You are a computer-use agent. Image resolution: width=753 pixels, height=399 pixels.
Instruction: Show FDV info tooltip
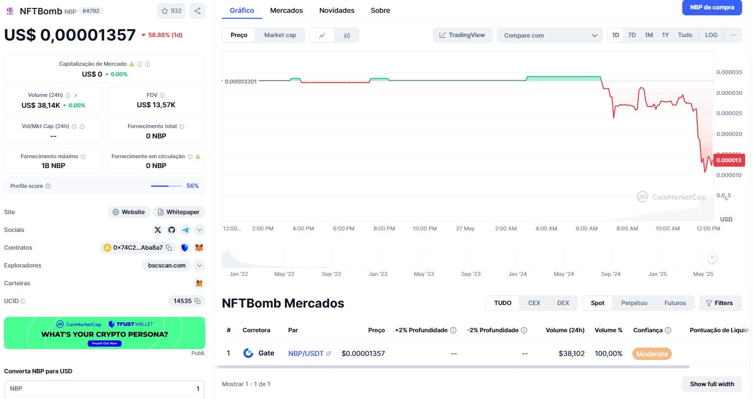click(x=162, y=95)
